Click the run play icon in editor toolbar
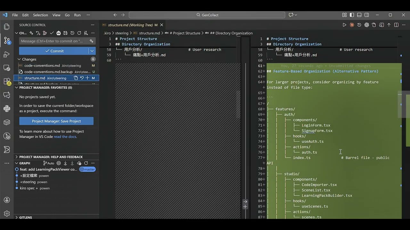This screenshot has height=230, width=410. [345, 25]
